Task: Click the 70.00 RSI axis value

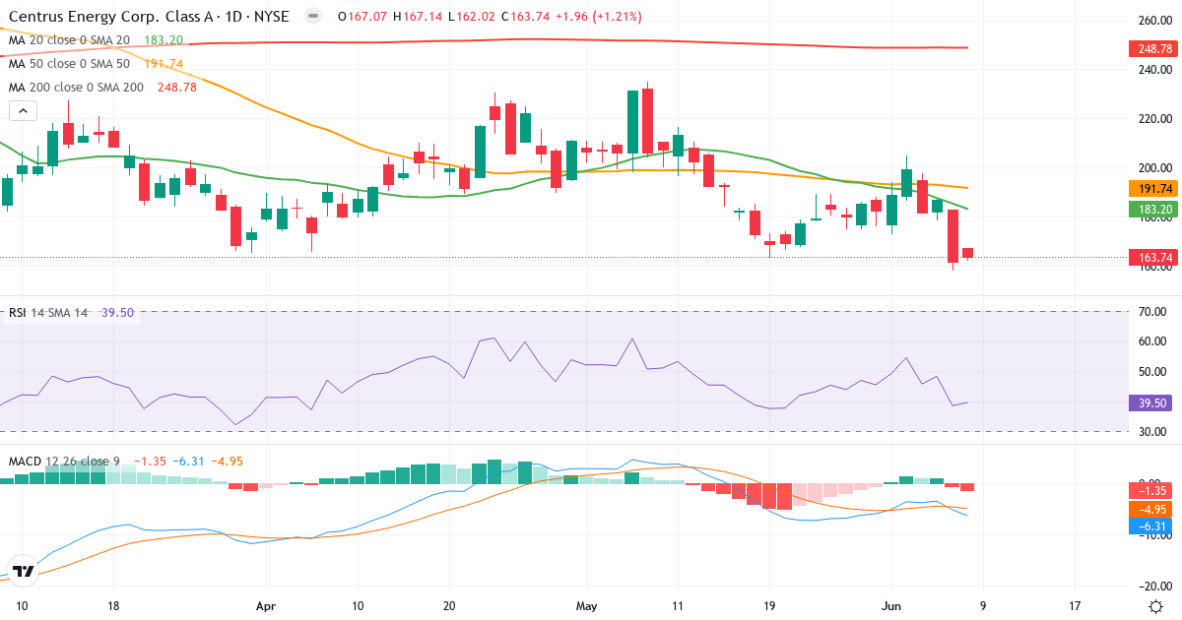Action: coord(1154,312)
